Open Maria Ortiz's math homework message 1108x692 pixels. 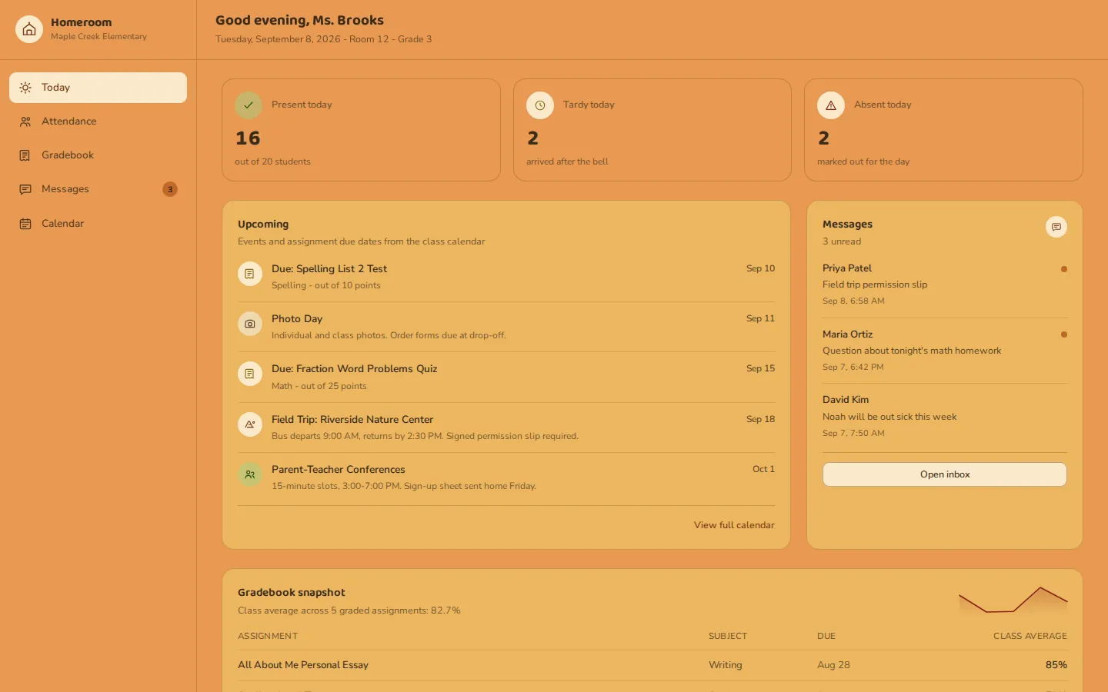945,351
